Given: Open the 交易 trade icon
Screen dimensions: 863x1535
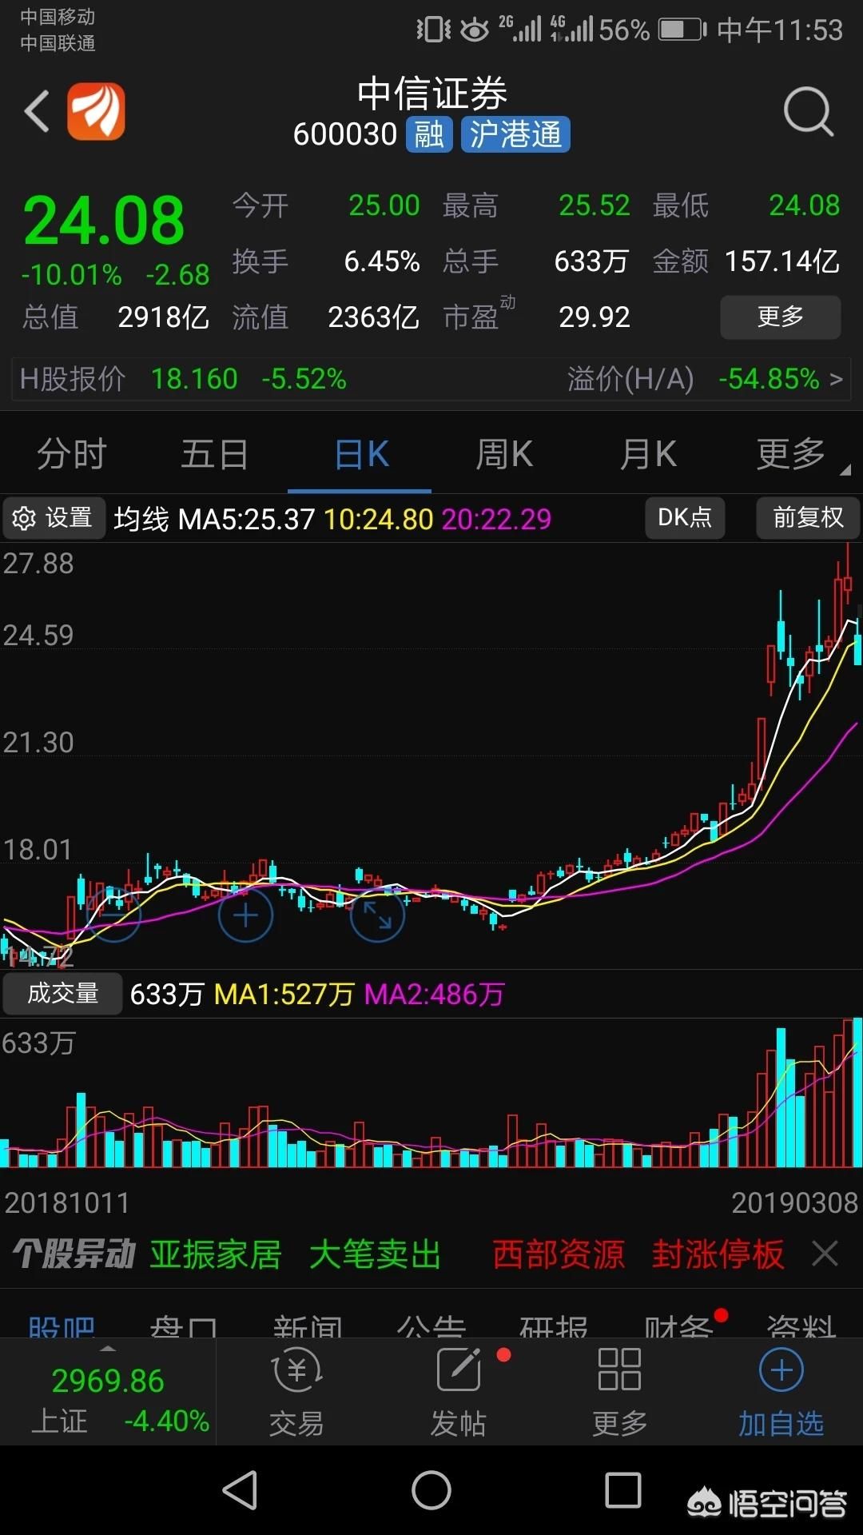Looking at the screenshot, I should (x=296, y=1392).
